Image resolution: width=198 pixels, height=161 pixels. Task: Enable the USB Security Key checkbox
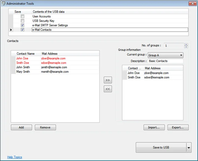[x=22, y=21]
